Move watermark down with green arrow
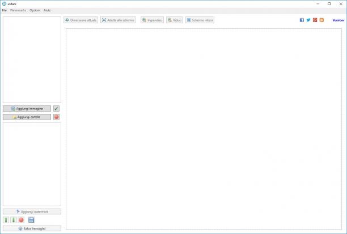Screen dimensions: 347x234 click(14, 220)
